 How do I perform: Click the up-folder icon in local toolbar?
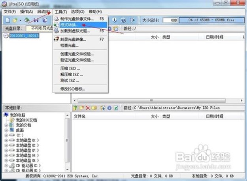point(75,107)
